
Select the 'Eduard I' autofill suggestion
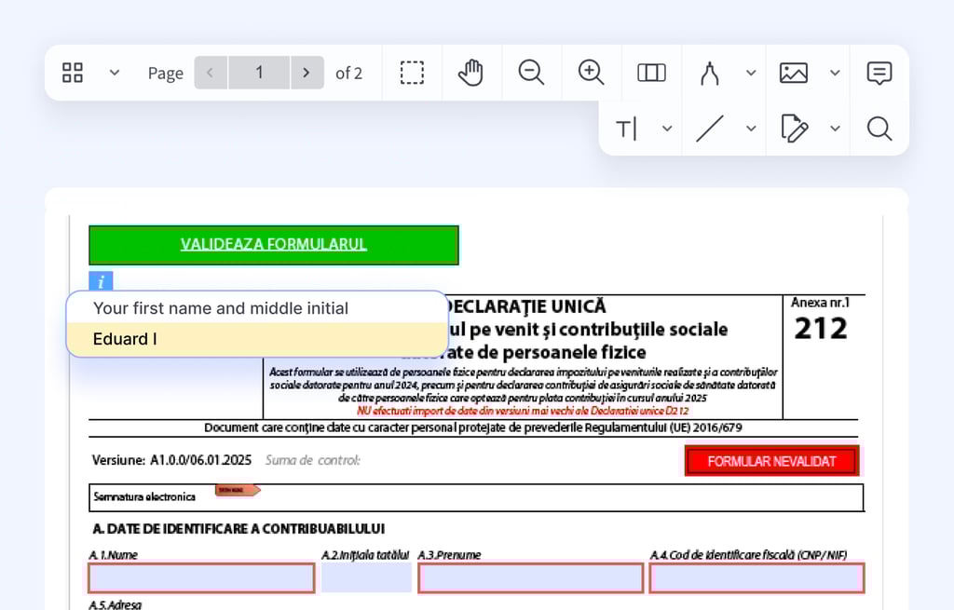[256, 339]
